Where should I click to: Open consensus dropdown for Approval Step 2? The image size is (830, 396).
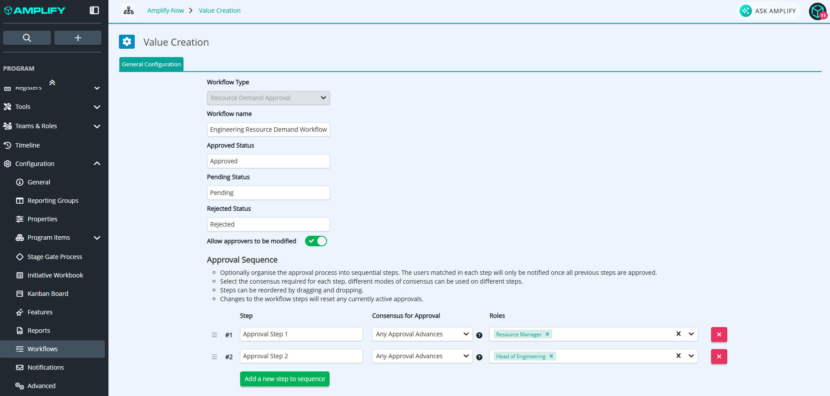422,356
